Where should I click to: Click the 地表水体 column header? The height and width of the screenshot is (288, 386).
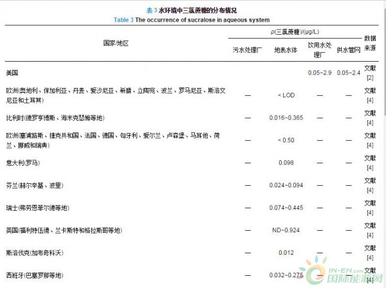click(x=286, y=49)
